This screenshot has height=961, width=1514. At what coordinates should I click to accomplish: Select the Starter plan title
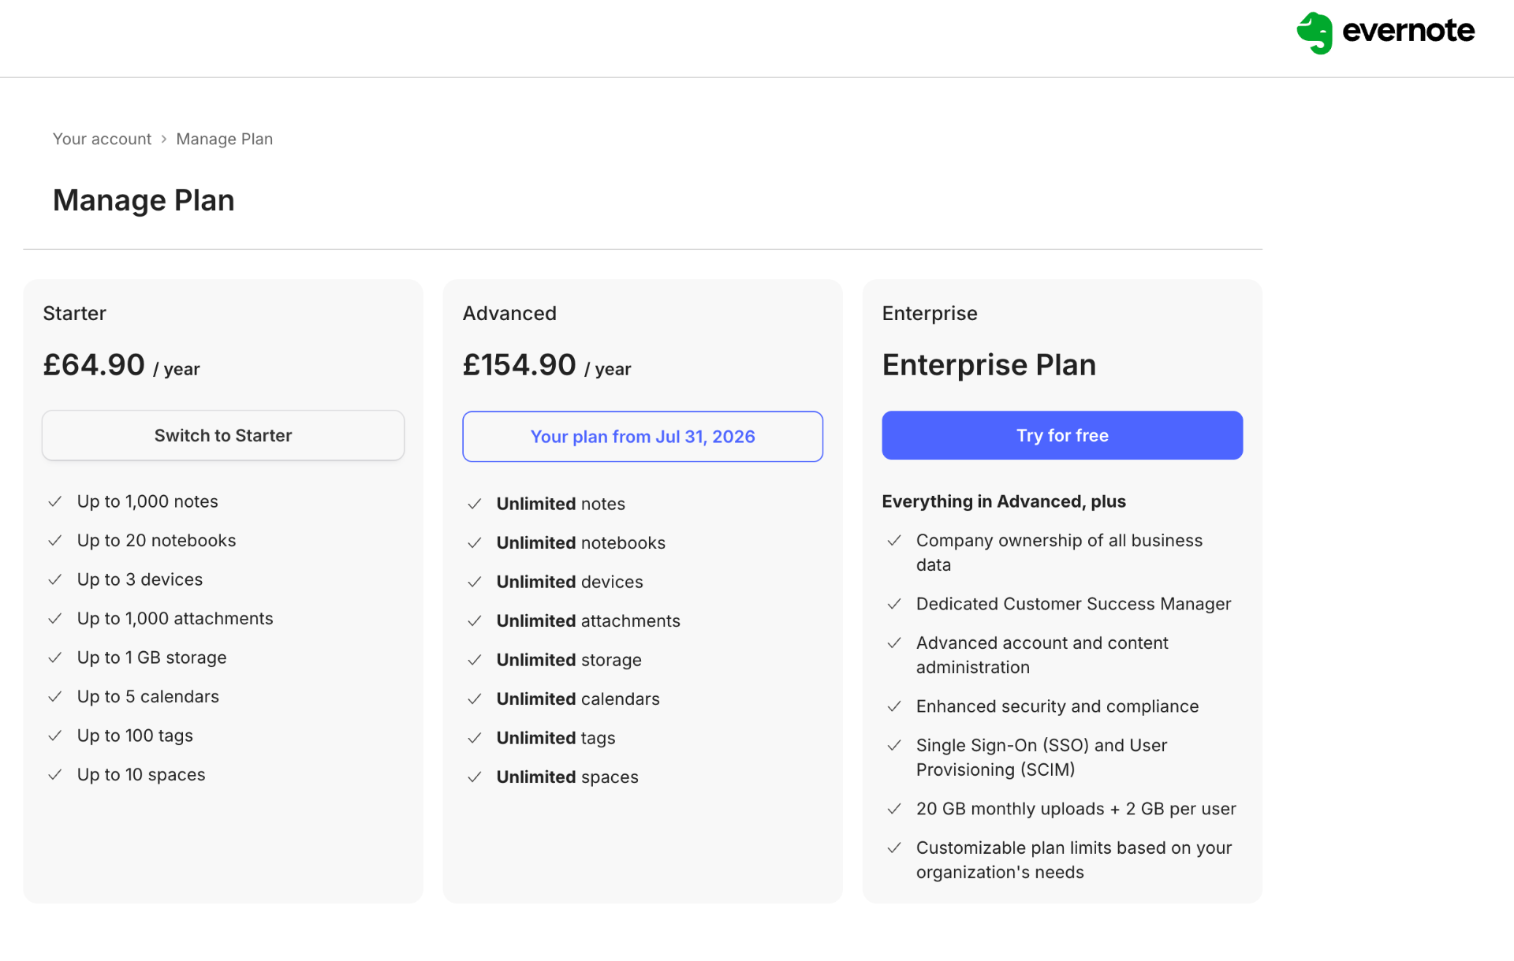click(x=74, y=313)
